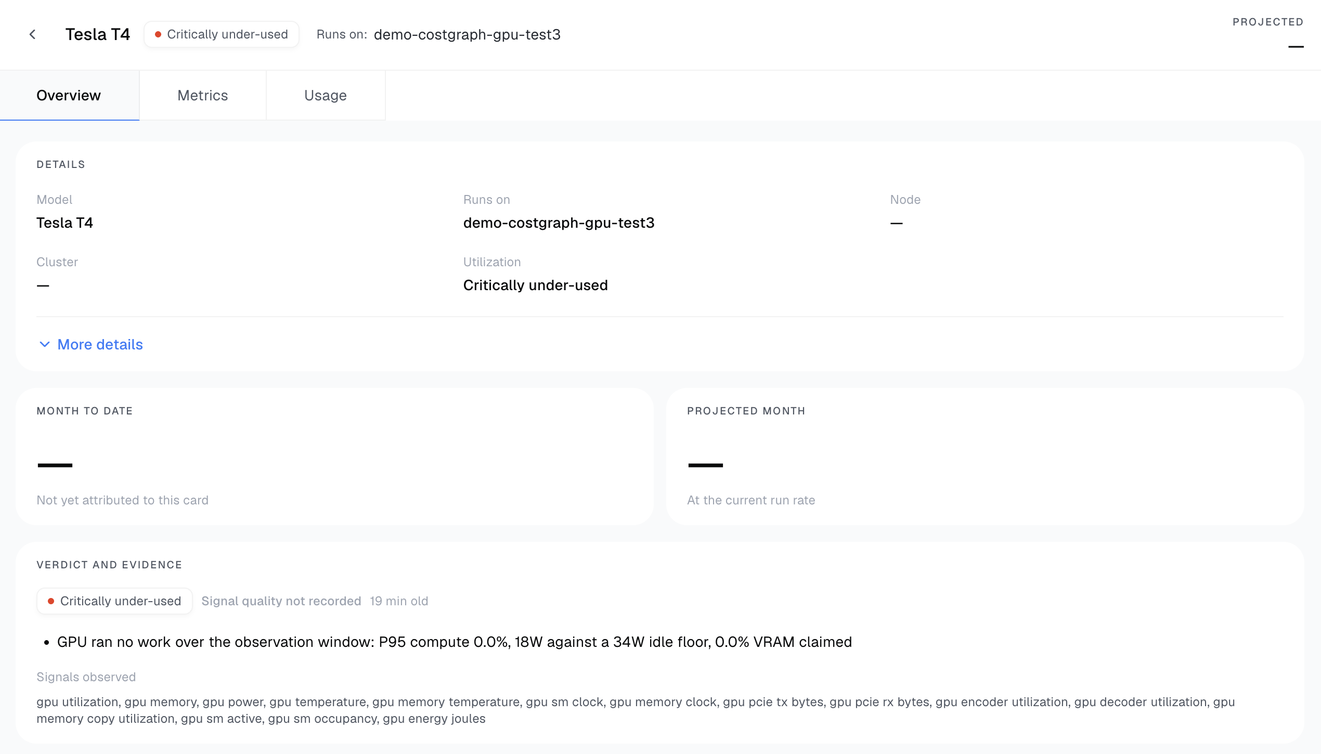Click Signal quality not recorded label
The image size is (1321, 754).
281,601
